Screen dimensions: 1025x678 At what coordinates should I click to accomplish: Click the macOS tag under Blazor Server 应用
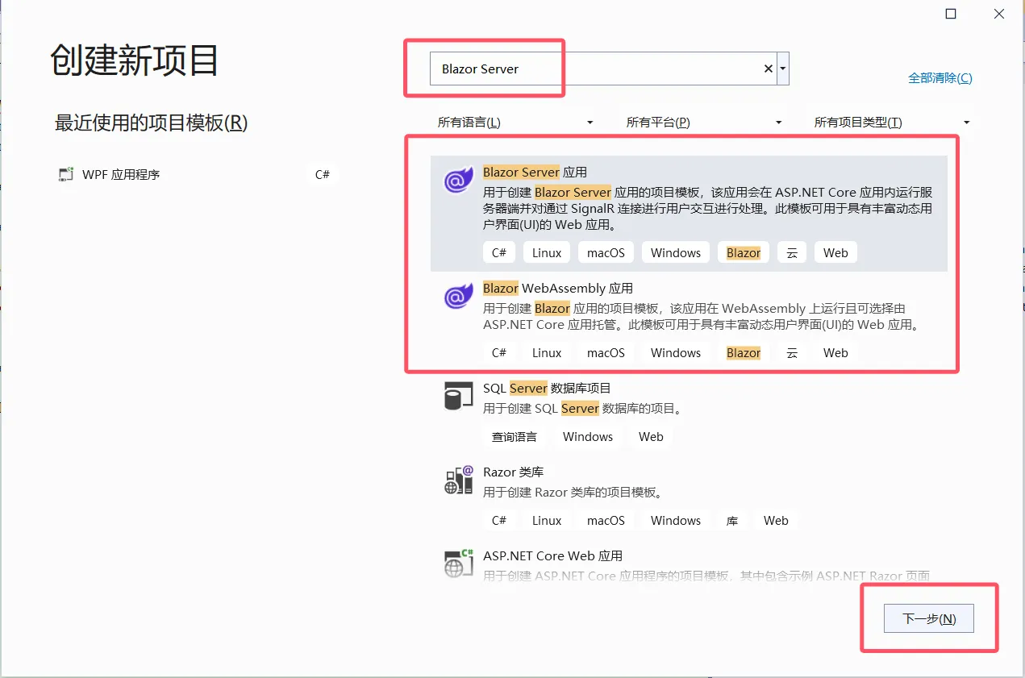(x=606, y=252)
